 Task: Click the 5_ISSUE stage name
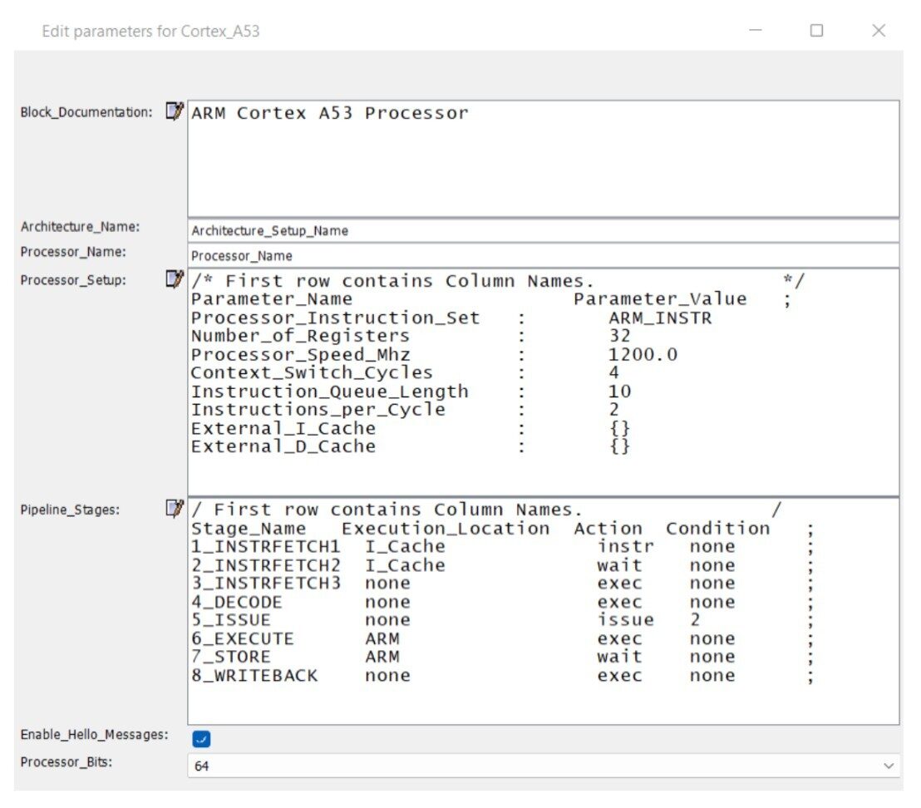click(230, 620)
